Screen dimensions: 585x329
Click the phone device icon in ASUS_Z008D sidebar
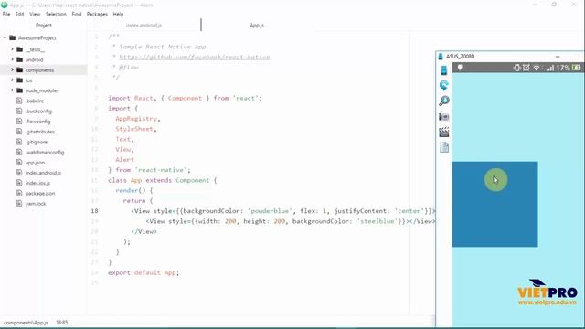coord(443,70)
